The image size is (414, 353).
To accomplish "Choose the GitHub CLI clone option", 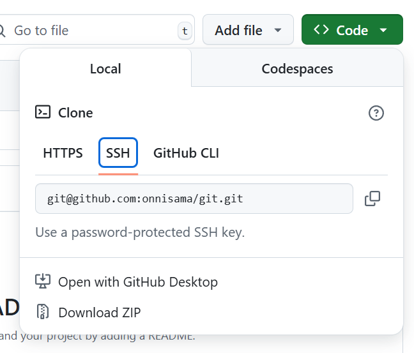I will click(186, 153).
